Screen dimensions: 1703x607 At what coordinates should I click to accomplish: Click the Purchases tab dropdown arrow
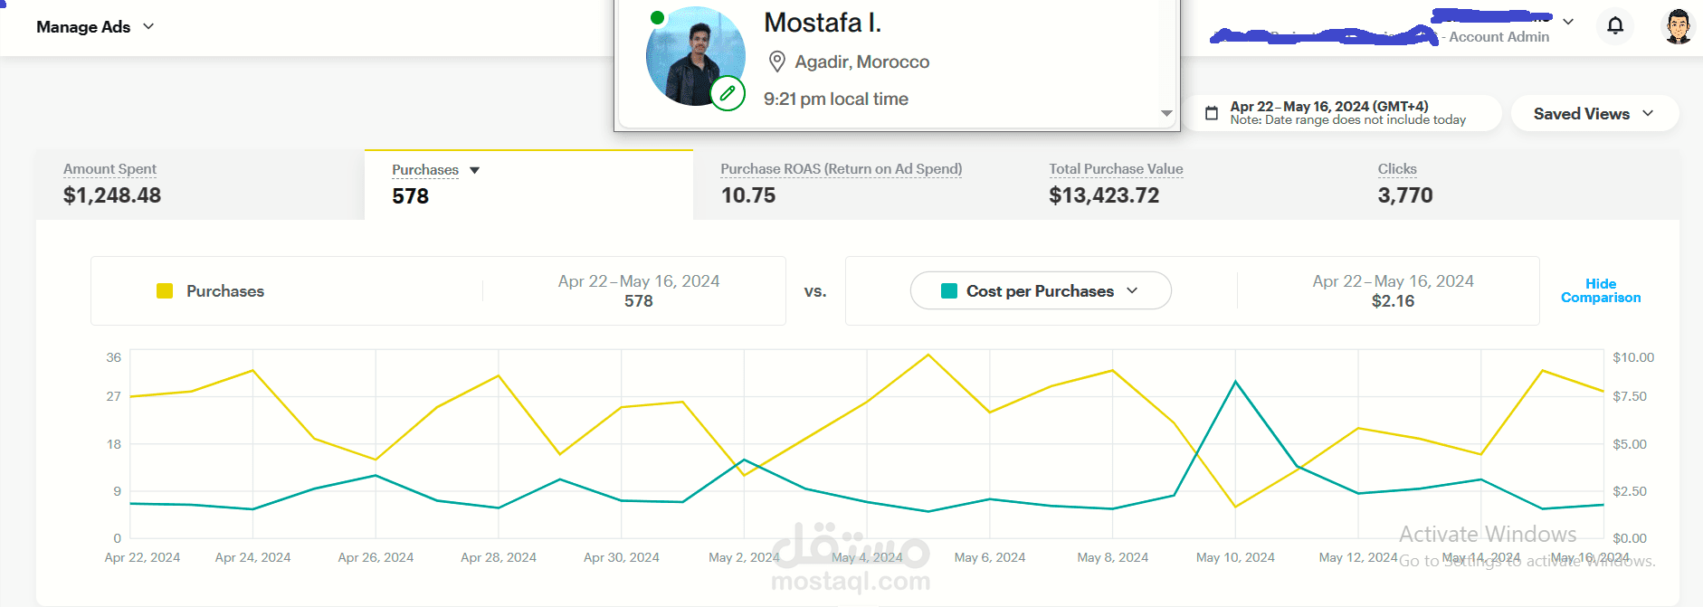(474, 170)
